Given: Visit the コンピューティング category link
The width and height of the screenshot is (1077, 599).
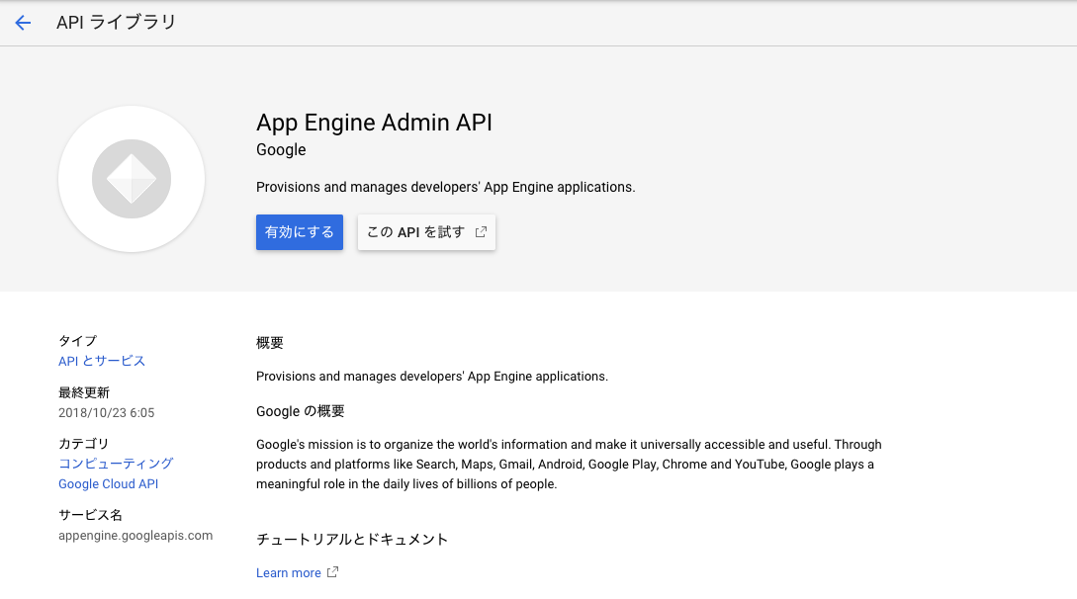Looking at the screenshot, I should (x=115, y=463).
